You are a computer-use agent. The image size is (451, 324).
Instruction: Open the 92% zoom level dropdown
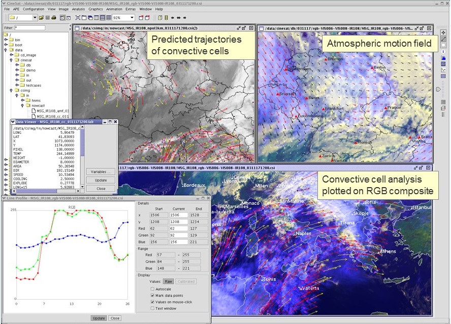coord(132,17)
